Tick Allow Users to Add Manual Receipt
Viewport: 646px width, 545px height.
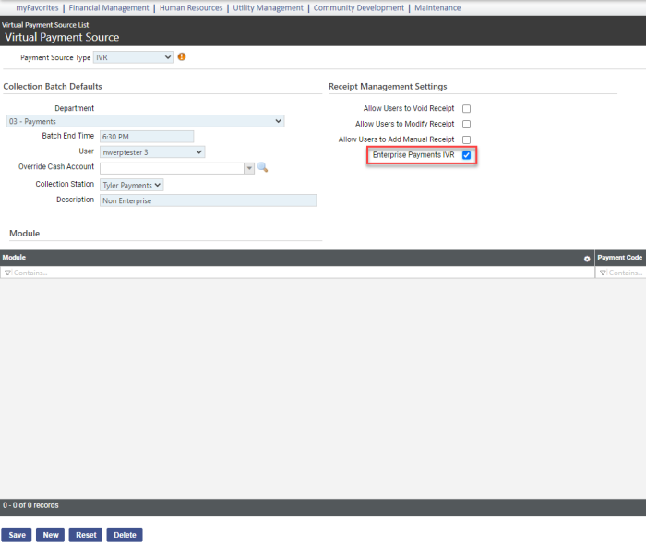(x=467, y=139)
